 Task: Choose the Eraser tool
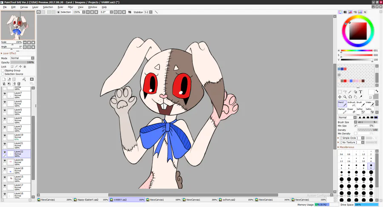coord(351,111)
